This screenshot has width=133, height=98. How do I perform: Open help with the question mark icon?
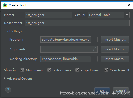pos(8,90)
